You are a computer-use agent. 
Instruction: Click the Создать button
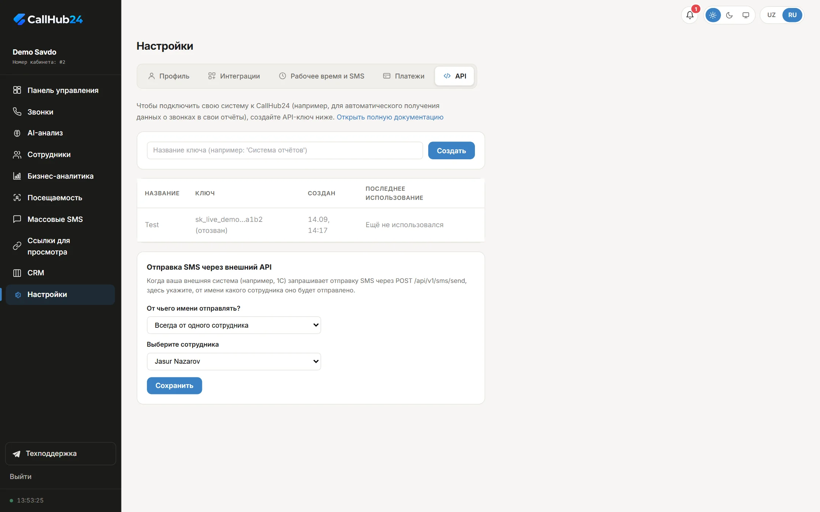(x=451, y=151)
